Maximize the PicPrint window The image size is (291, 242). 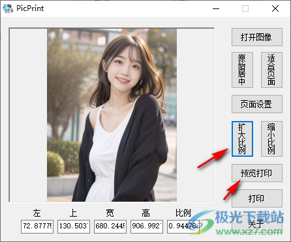tap(245, 8)
